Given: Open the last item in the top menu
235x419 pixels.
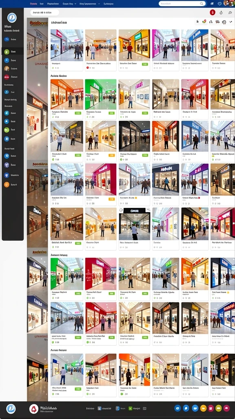Looking at the screenshot, I should click(x=108, y=4).
